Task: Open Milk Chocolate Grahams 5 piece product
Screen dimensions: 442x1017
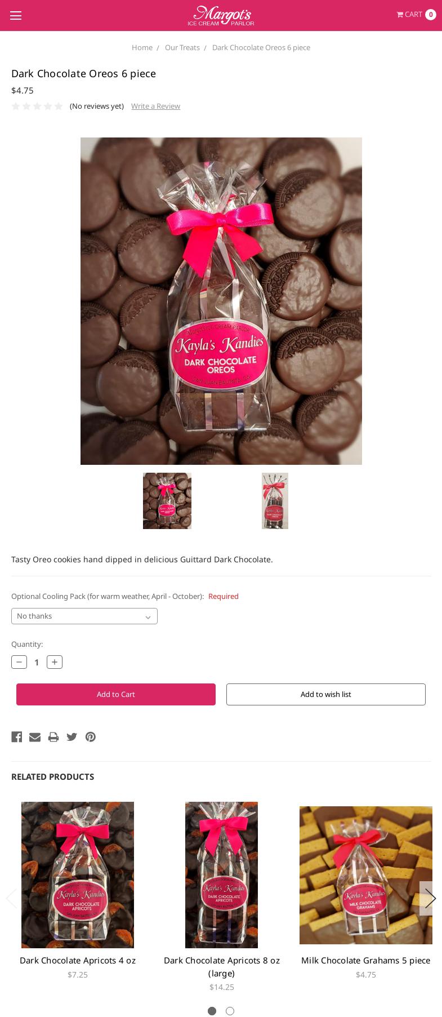Action: coord(365,960)
